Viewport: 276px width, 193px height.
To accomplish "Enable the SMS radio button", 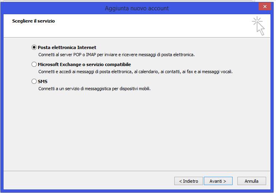I will coord(34,81).
